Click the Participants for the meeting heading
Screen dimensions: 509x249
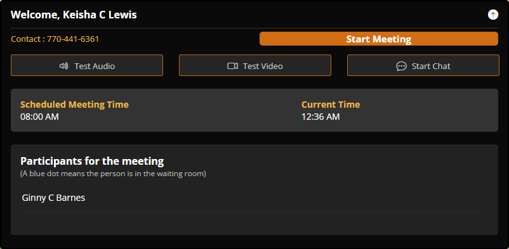tap(92, 161)
